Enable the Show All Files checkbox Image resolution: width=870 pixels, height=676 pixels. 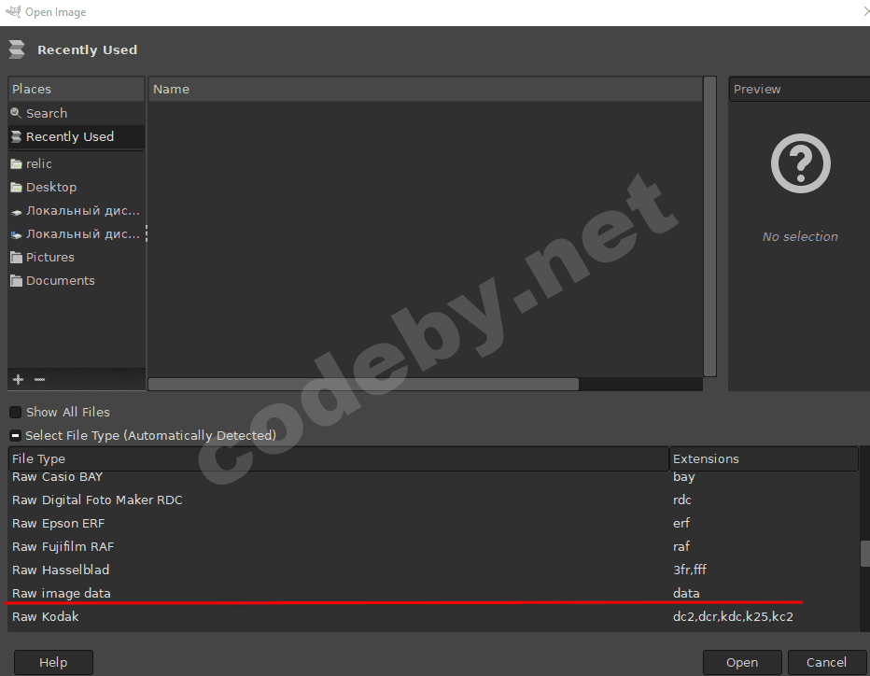pos(15,412)
